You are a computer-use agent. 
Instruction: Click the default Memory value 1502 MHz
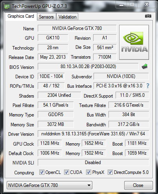click(x=94, y=153)
